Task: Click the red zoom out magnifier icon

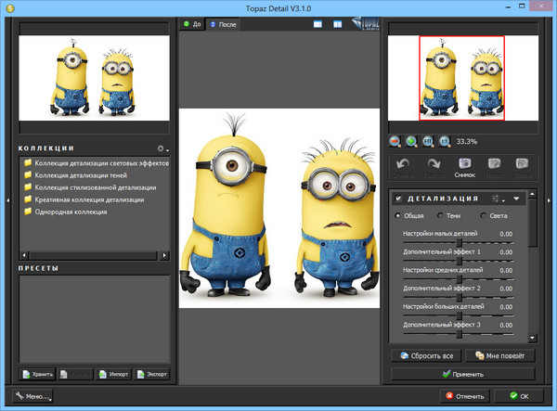Action: point(396,141)
